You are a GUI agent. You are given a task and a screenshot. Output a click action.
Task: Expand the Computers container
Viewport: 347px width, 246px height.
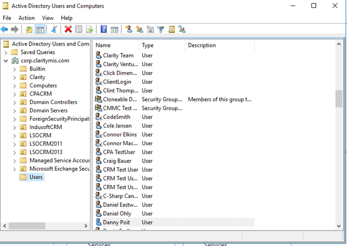(14, 86)
